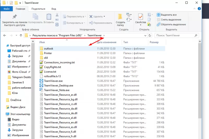Pin to Quick Access ribbon icon

point(15,17)
